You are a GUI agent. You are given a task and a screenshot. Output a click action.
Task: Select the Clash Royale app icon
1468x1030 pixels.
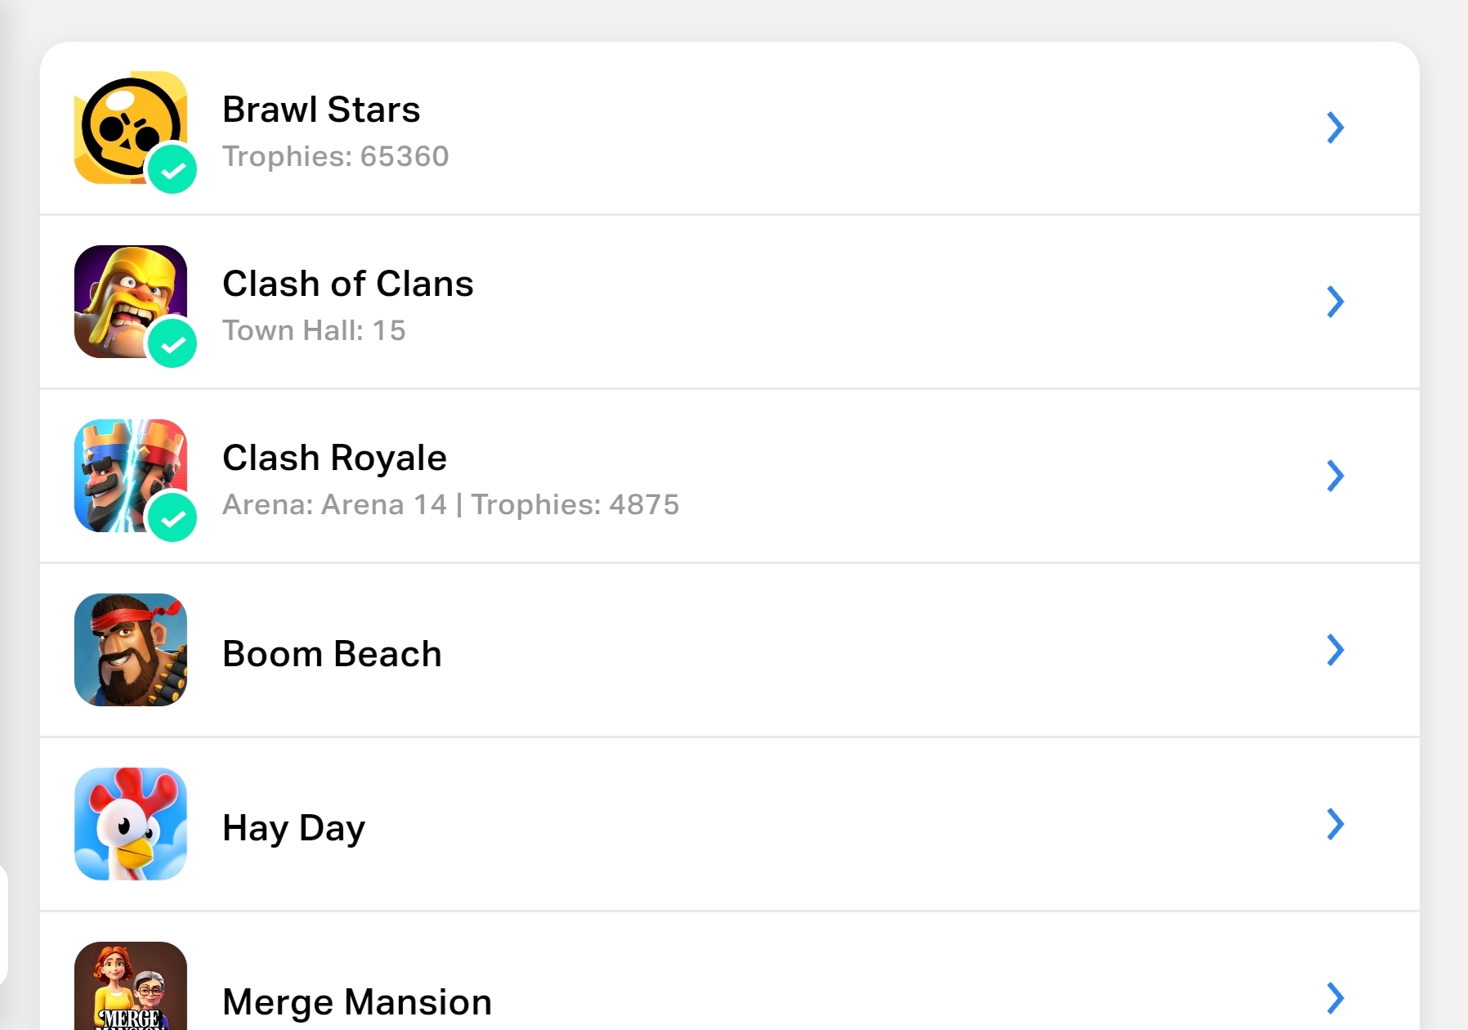(x=131, y=476)
